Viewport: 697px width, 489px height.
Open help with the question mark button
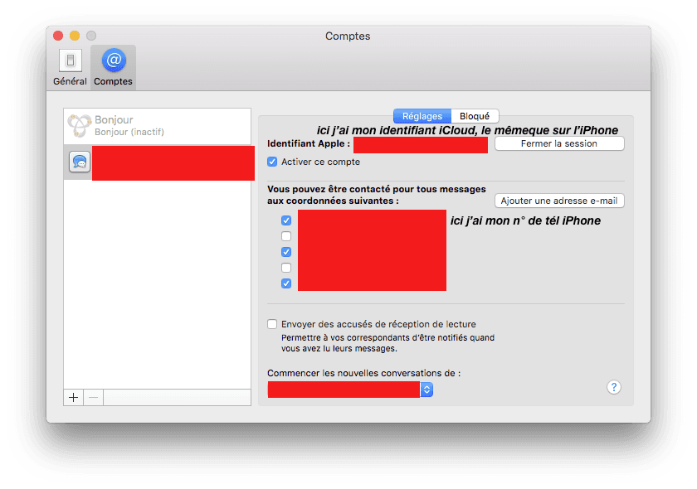pyautogui.click(x=614, y=387)
